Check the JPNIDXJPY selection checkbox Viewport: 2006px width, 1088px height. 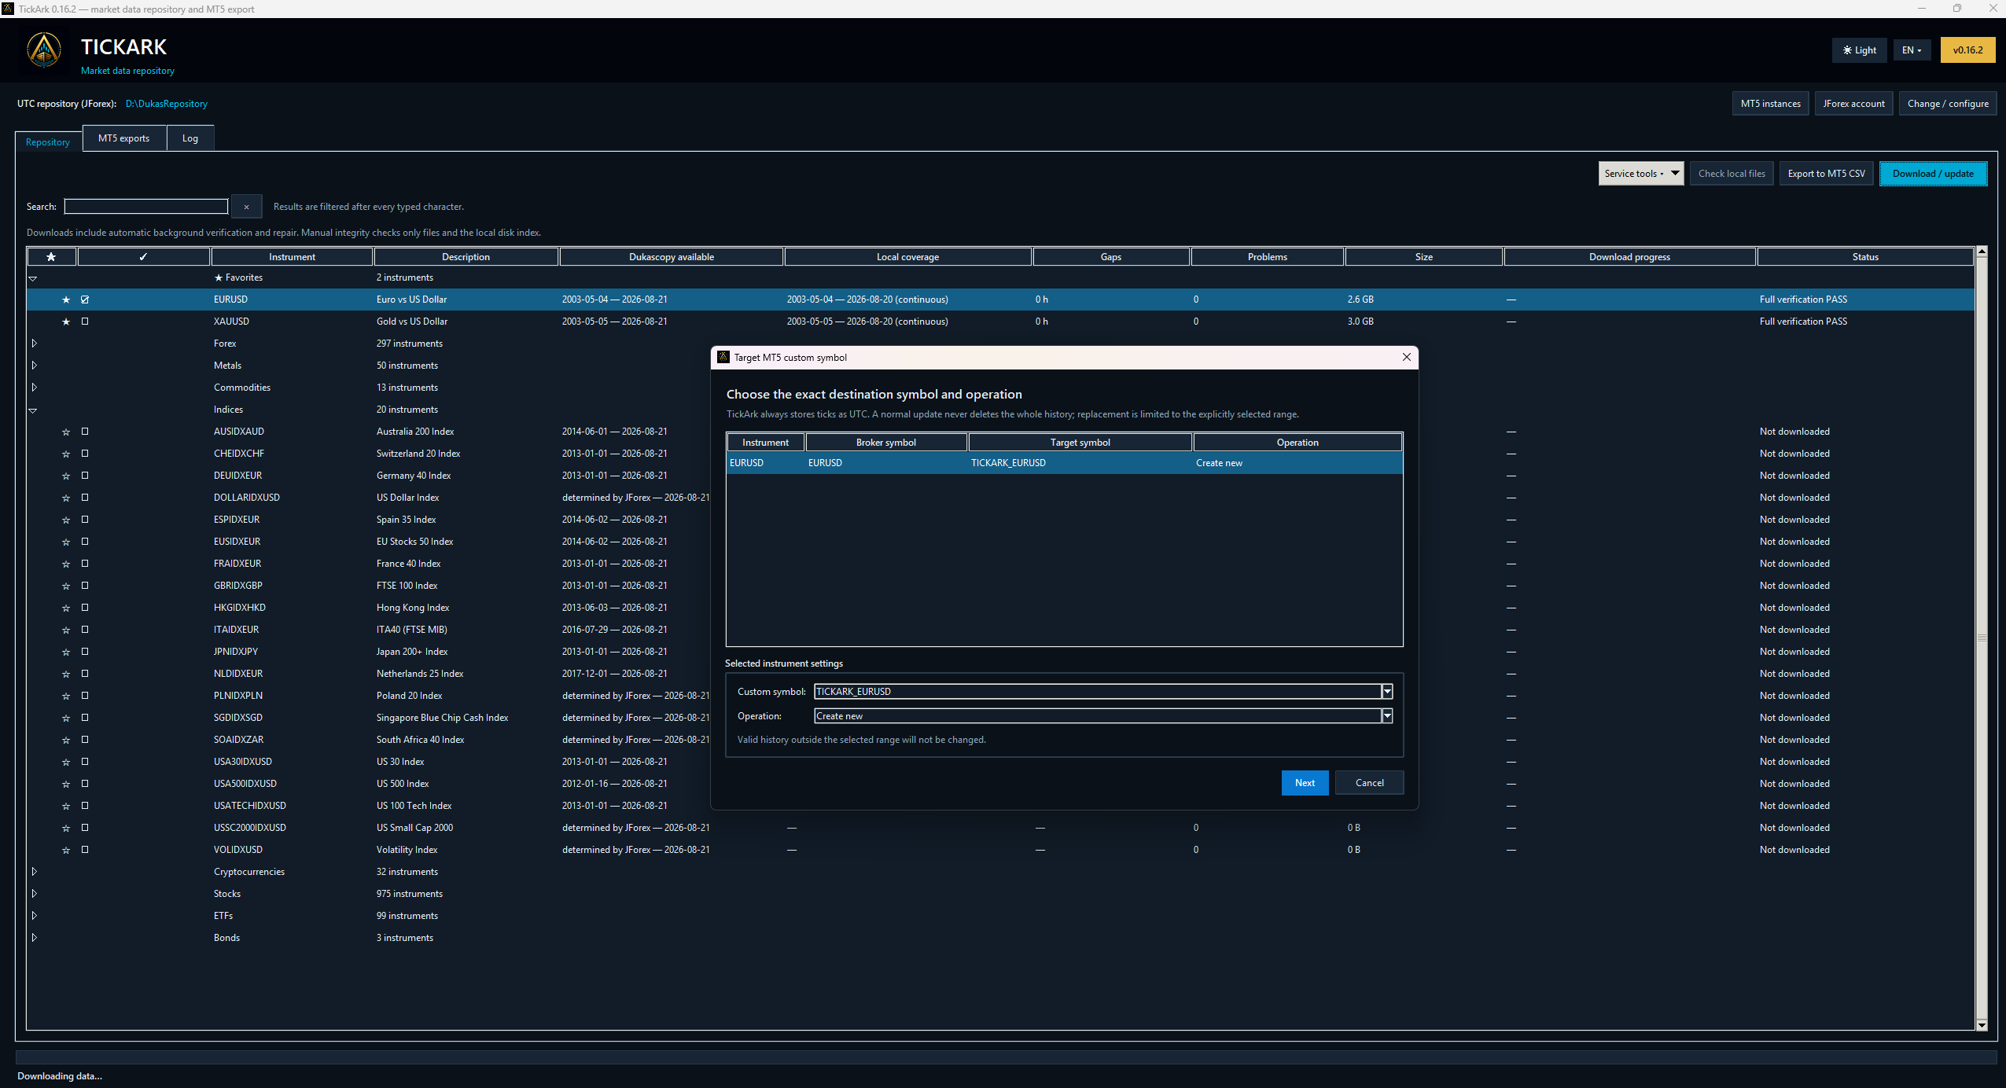(85, 652)
